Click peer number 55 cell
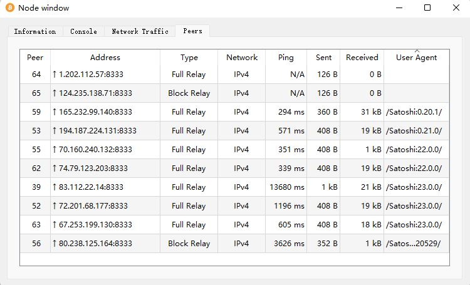The width and height of the screenshot is (470, 285). tap(36, 150)
